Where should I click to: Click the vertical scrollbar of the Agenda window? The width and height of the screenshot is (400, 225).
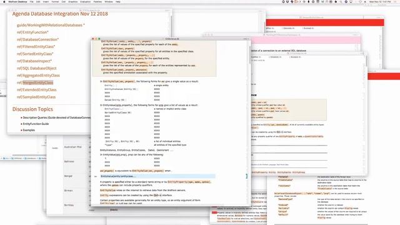click(171, 26)
